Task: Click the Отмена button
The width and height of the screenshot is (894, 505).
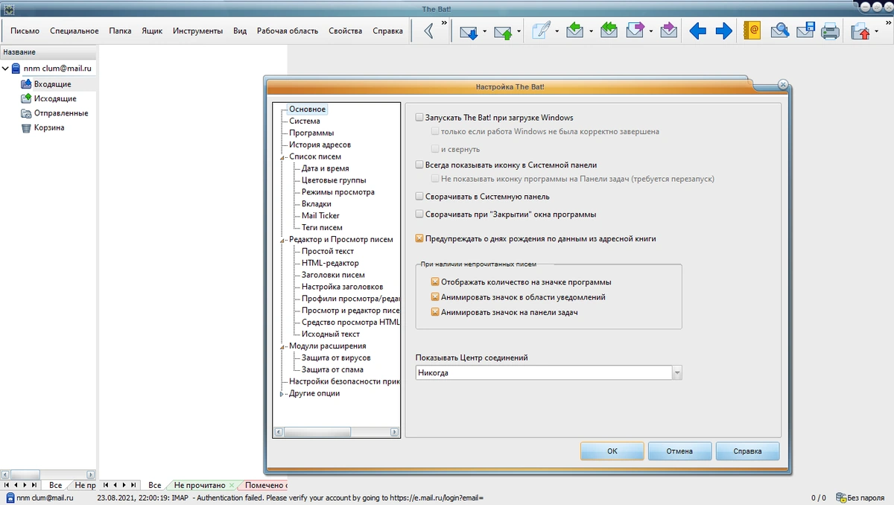Action: click(x=679, y=451)
